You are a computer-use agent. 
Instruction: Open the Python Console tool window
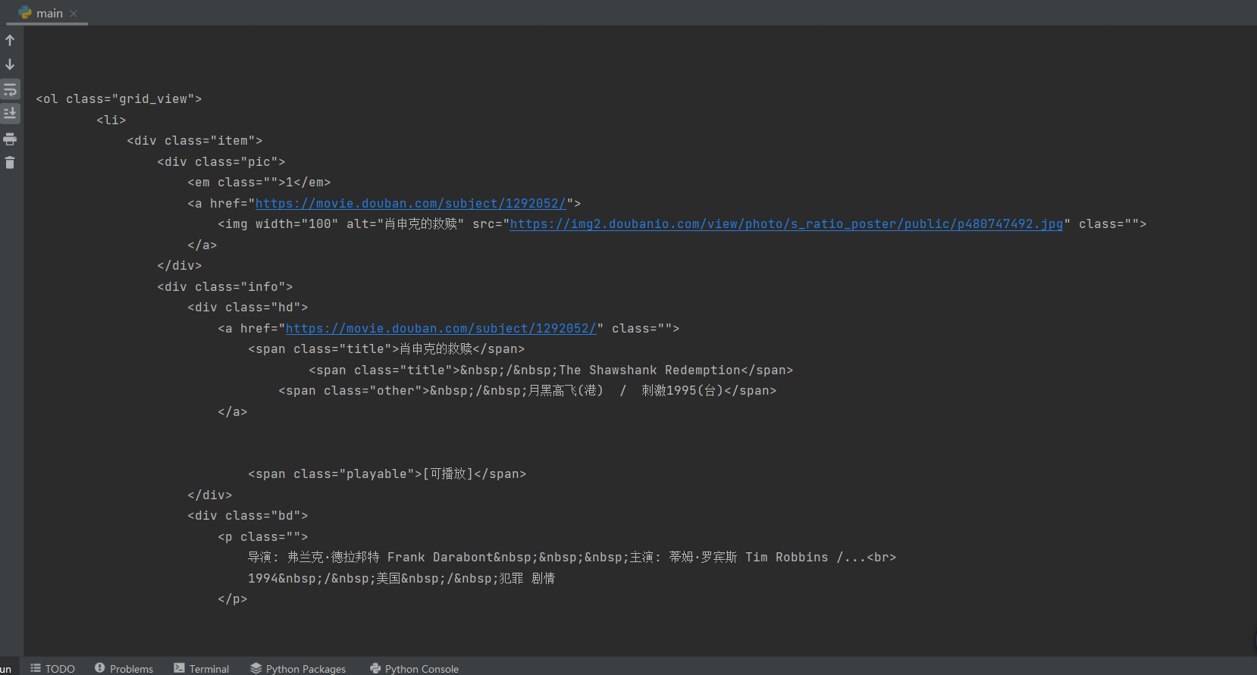click(415, 668)
